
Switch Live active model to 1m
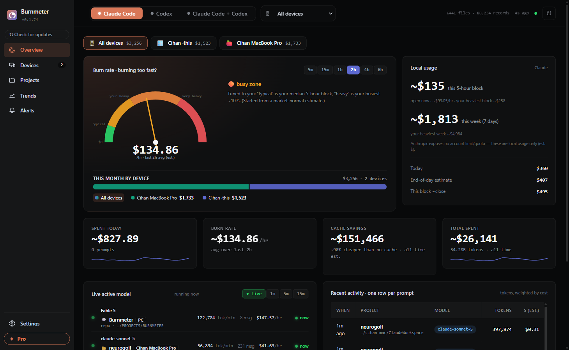tap(273, 294)
